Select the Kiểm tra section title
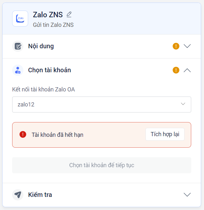 40,195
